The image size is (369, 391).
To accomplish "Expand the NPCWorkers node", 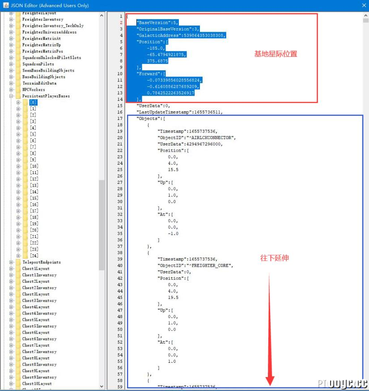I will pos(11,89).
